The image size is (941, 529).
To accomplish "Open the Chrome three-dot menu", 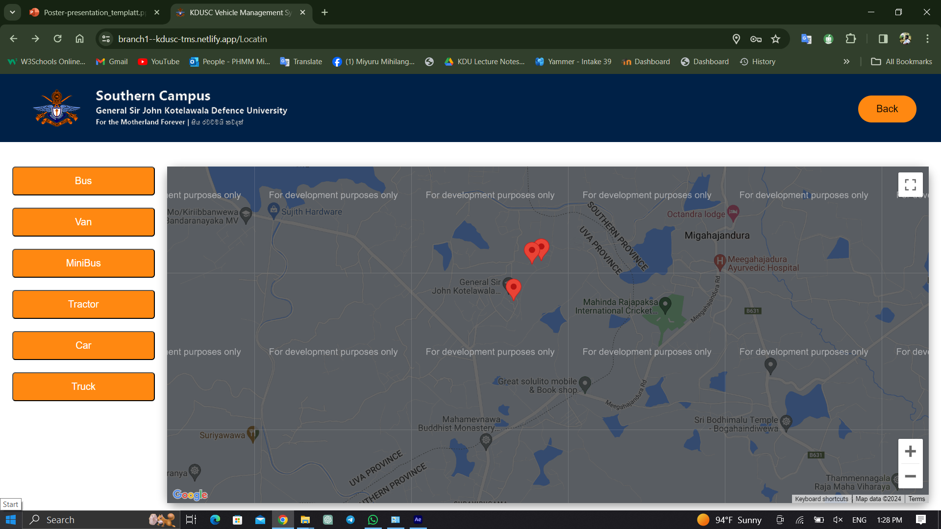I will pos(927,39).
